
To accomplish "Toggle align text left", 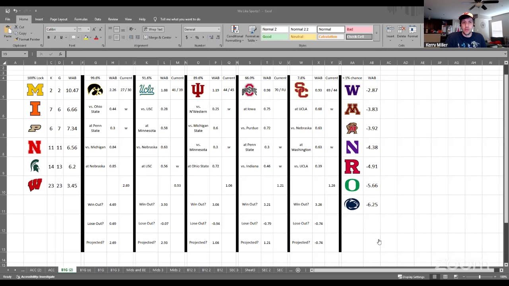I will (110, 37).
